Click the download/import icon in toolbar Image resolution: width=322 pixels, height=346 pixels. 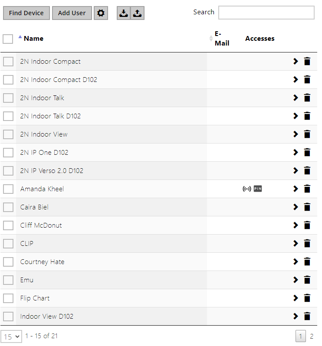(x=124, y=13)
